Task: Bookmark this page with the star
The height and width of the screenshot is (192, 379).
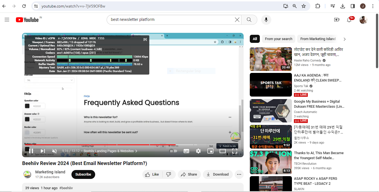Action: 304,6
